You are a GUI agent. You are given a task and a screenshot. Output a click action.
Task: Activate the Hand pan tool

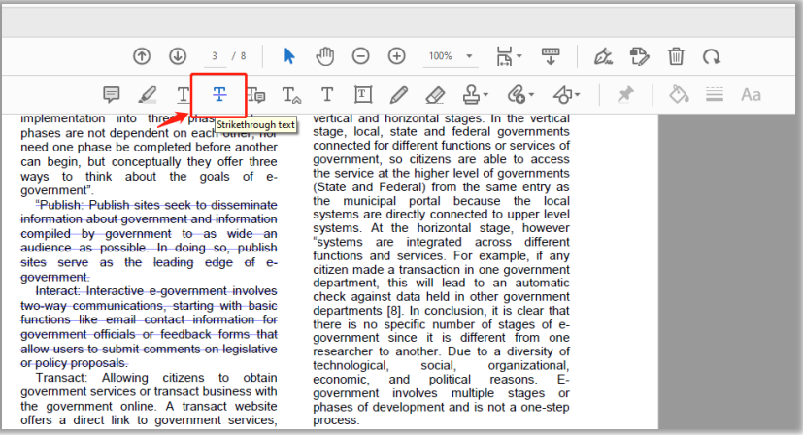click(x=324, y=56)
